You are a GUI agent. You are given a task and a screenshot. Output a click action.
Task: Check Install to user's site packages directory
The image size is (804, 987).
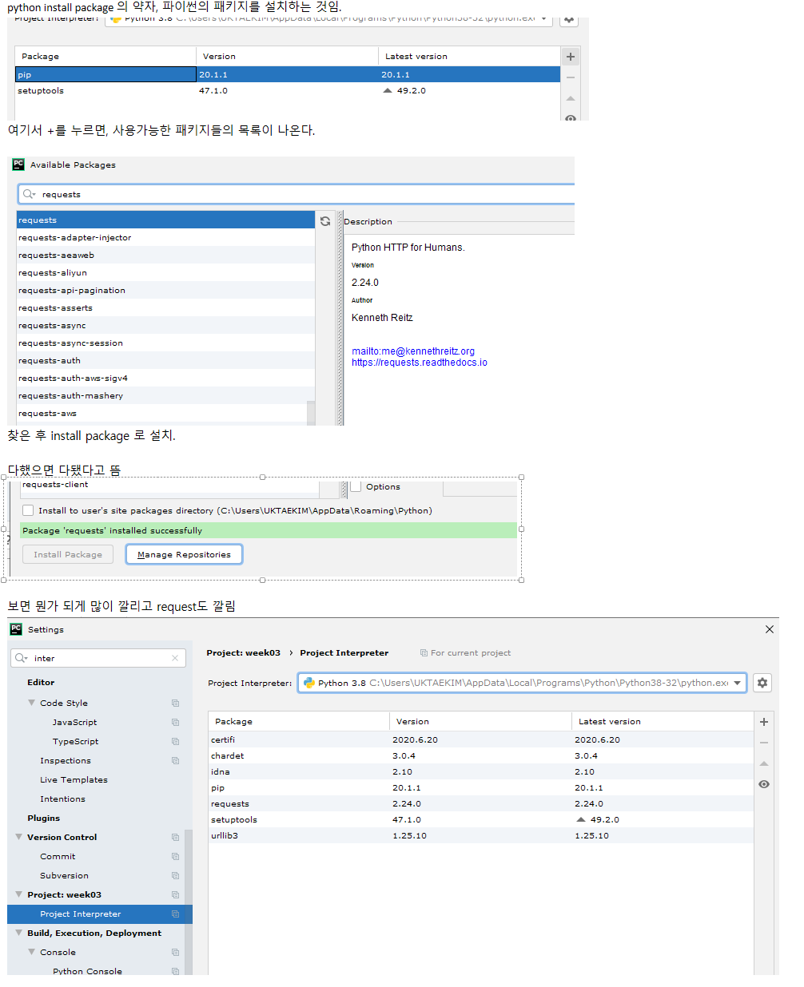coord(28,510)
